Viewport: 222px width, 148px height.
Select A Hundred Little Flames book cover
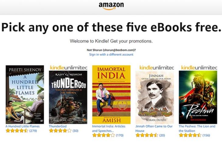25,95
